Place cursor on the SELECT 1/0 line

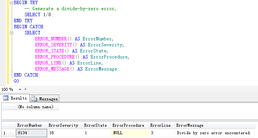point(39,15)
